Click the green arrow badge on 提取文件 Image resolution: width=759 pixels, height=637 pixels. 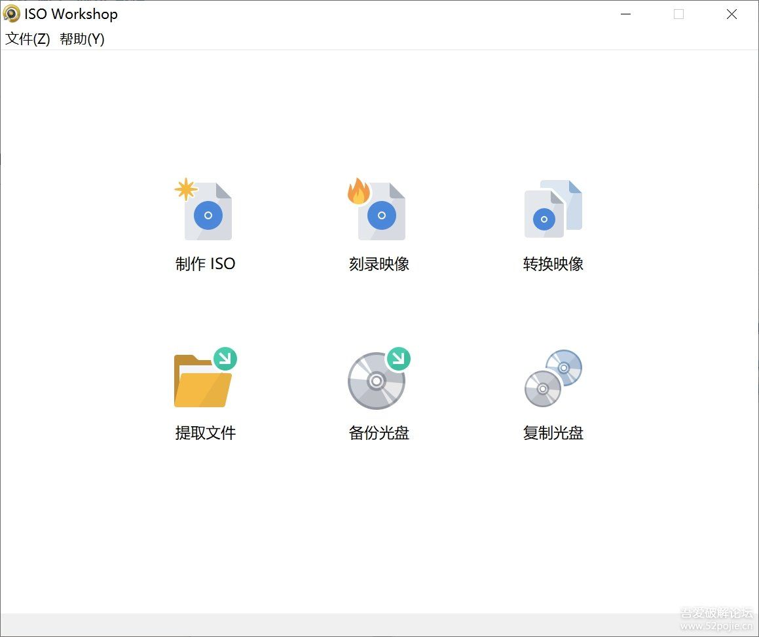pyautogui.click(x=226, y=358)
